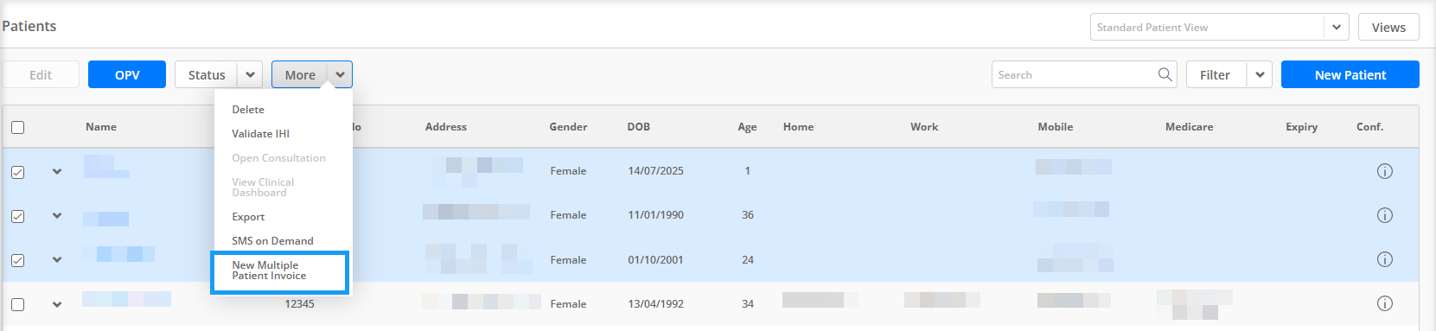Screen dimensions: 1436x331
Task: Open info icon for patient born 11/01/1990
Action: pos(1384,215)
